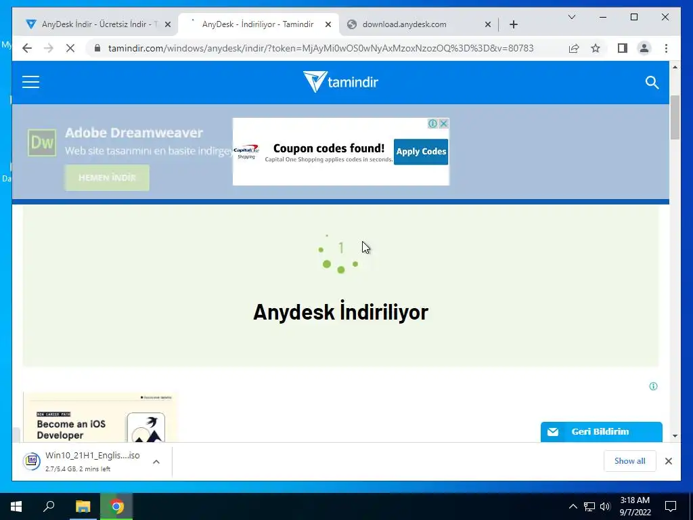Click the tamindir logo

340,82
